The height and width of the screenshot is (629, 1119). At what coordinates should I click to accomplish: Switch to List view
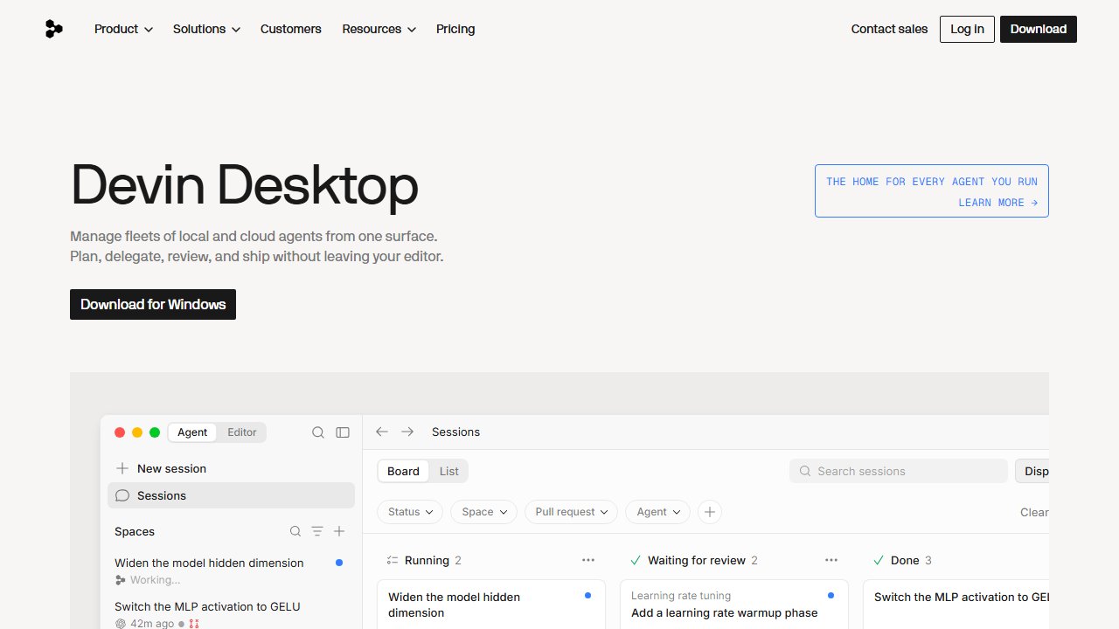(x=449, y=471)
